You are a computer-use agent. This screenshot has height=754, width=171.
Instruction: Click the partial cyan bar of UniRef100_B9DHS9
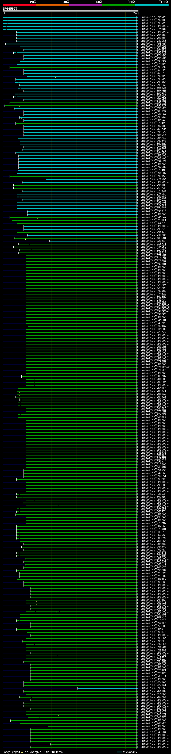point(107,688)
